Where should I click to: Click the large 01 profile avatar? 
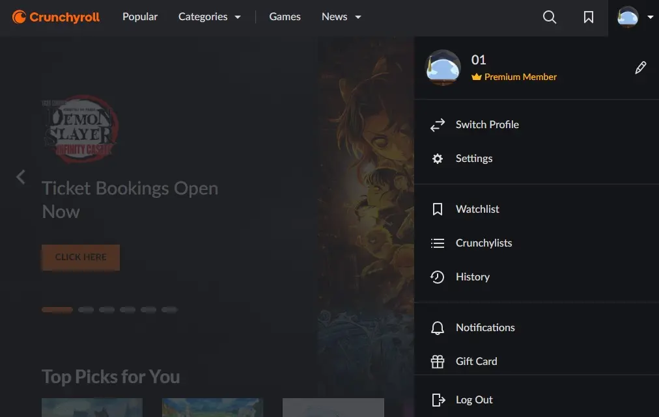click(443, 68)
